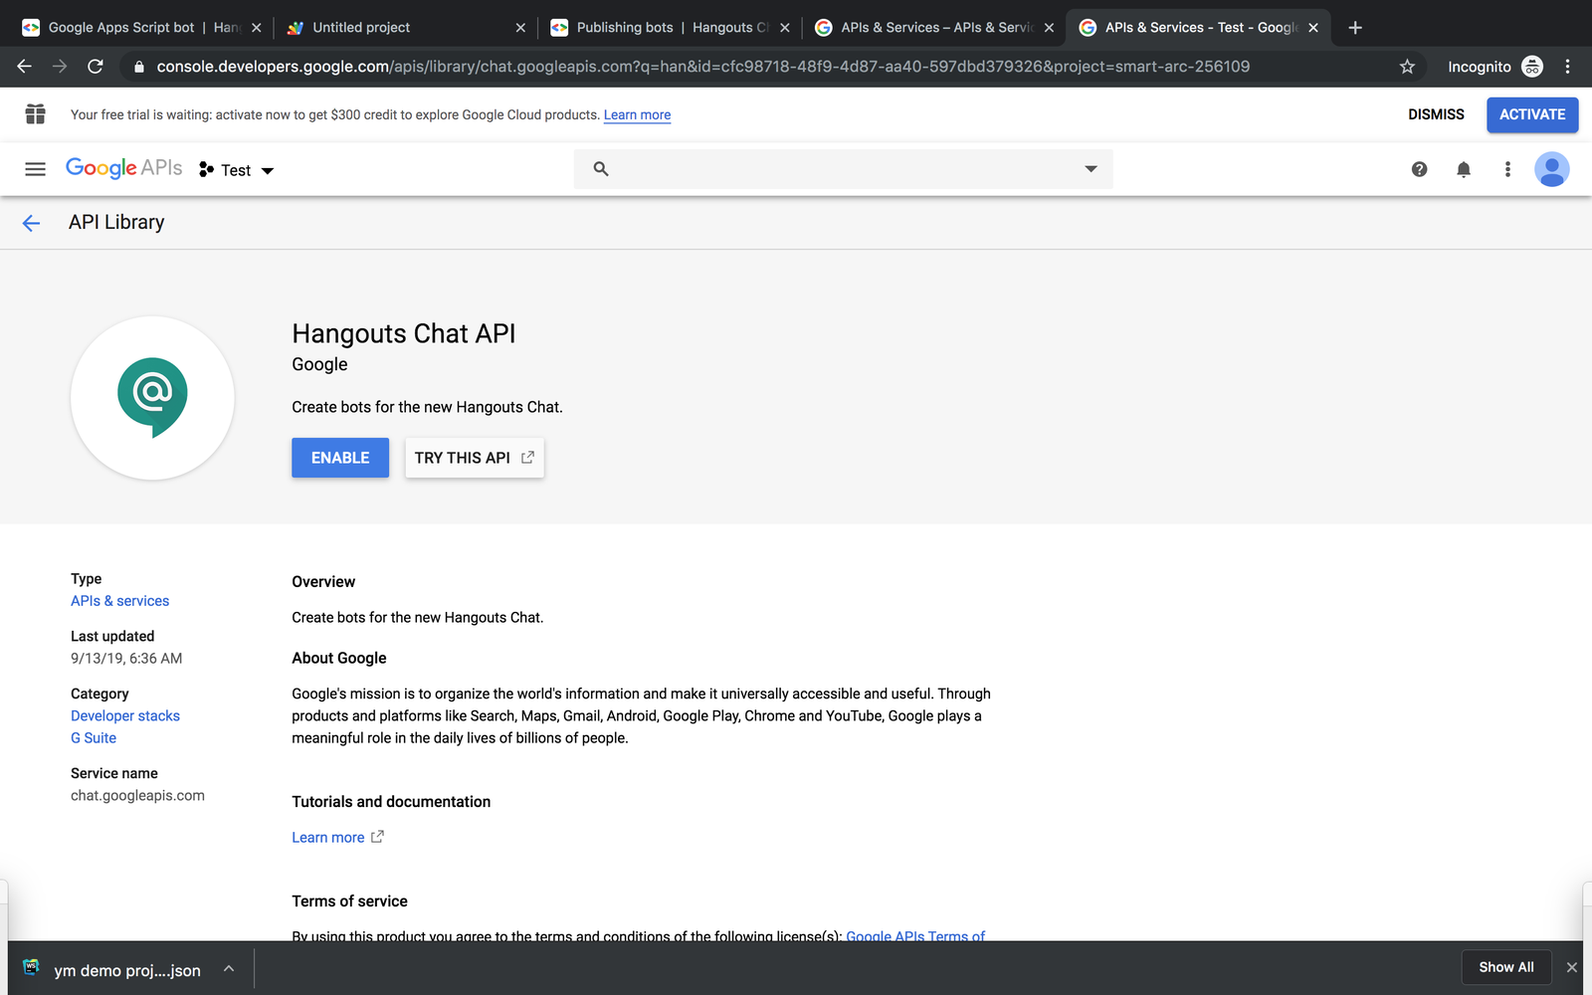This screenshot has width=1592, height=995.
Task: Click the address bar URL
Action: point(703,67)
